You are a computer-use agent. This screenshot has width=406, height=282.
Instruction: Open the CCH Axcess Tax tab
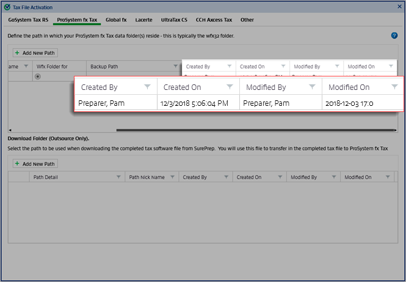click(x=214, y=20)
